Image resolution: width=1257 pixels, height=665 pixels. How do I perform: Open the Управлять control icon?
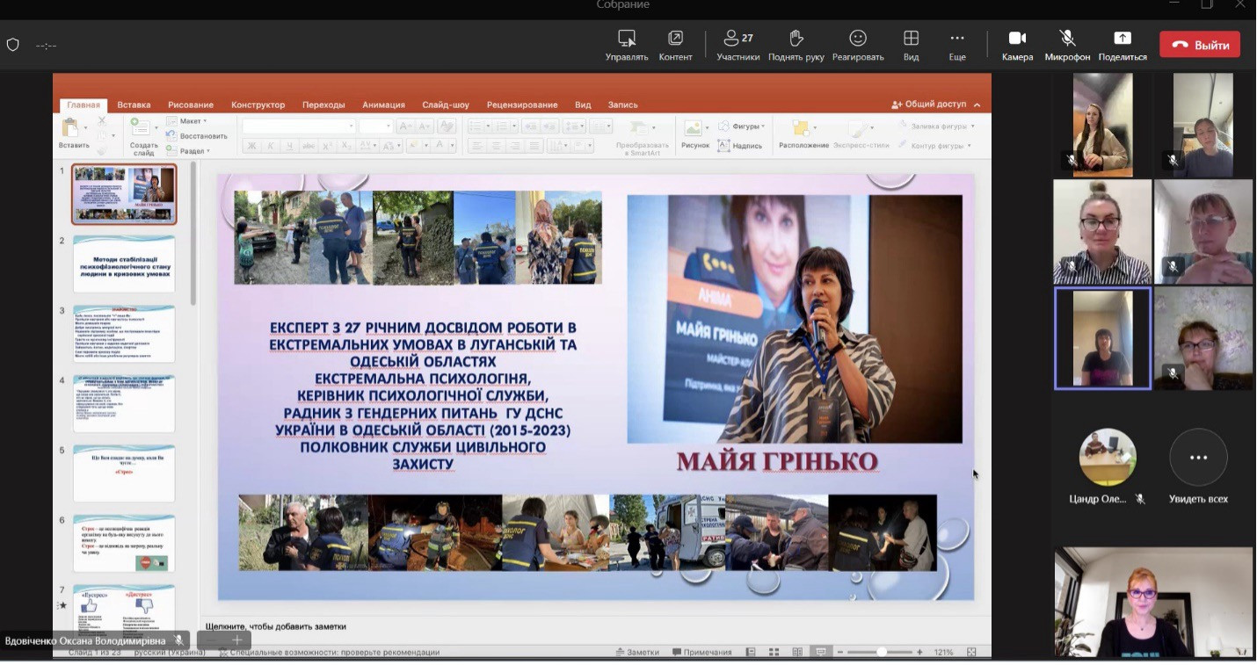coord(626,39)
